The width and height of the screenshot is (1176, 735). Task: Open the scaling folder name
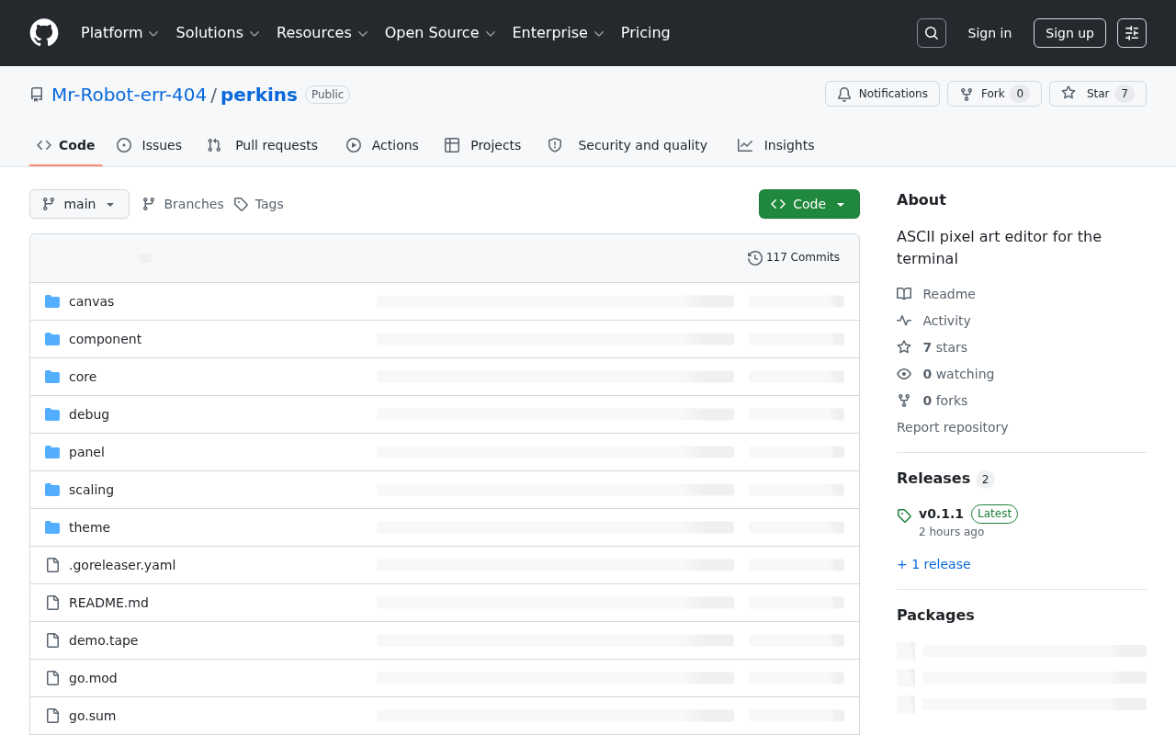(91, 490)
